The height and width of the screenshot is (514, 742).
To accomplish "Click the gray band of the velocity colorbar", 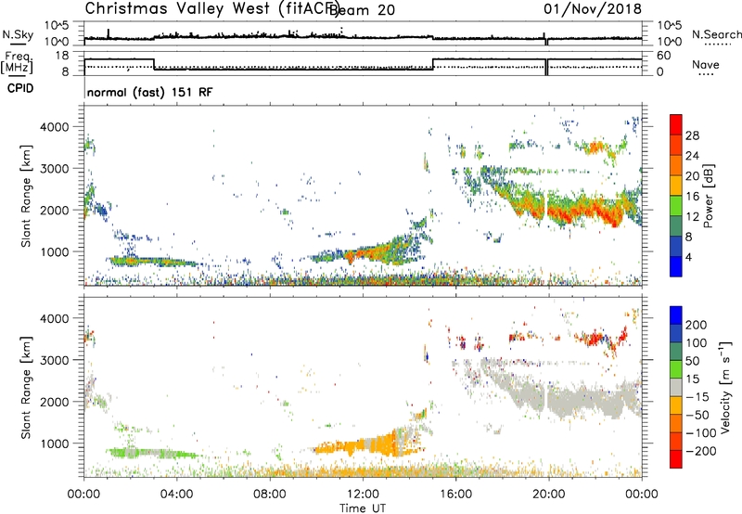I will [676, 387].
